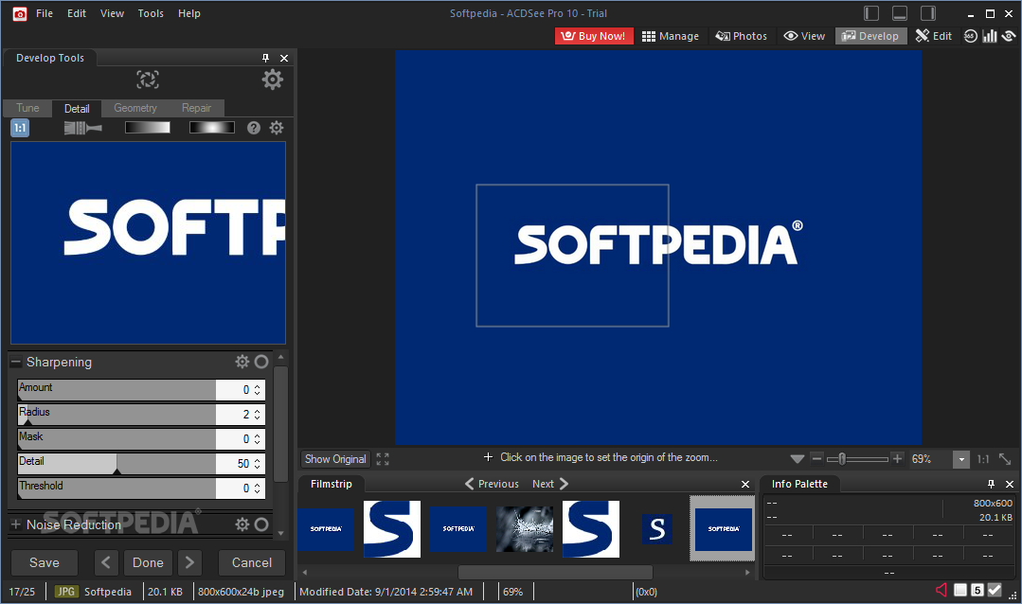Open the View menu
The image size is (1022, 604).
pos(112,13)
